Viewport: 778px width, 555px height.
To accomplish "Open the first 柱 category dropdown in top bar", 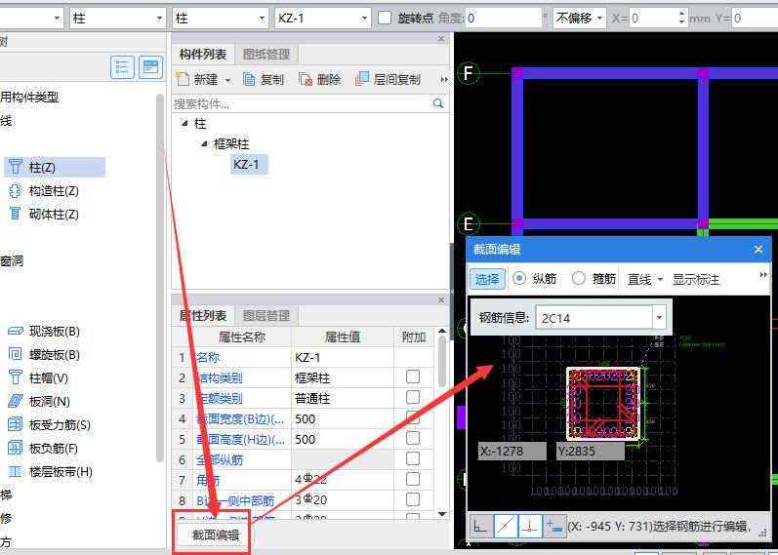I will (x=159, y=19).
